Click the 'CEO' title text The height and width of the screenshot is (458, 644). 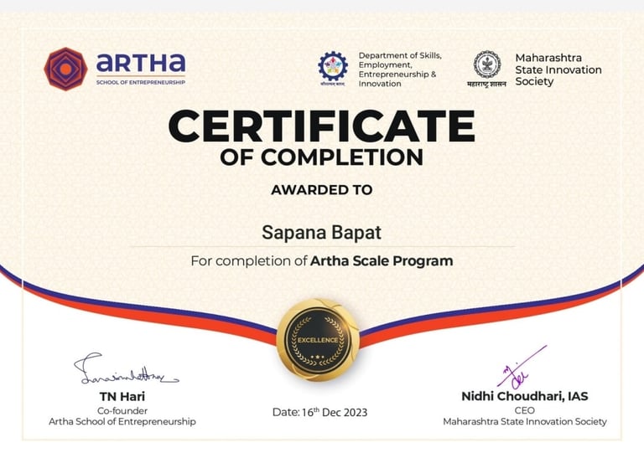coord(525,410)
